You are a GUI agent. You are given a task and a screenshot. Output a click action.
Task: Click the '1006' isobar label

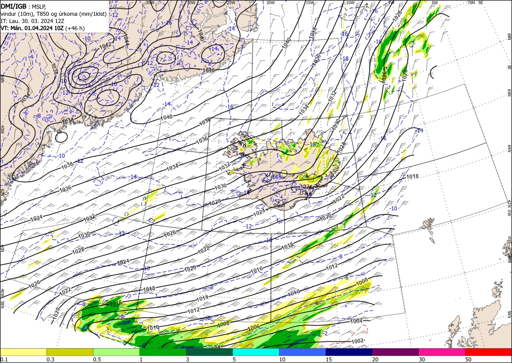point(254,327)
